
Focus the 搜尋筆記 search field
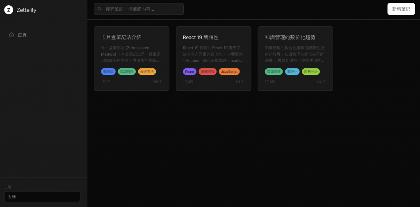pos(139,9)
